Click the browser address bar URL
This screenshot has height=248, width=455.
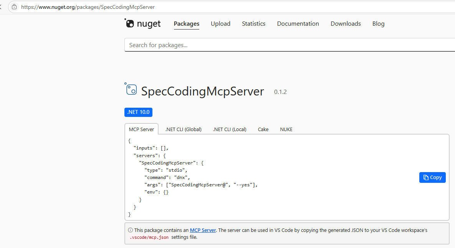pos(88,7)
